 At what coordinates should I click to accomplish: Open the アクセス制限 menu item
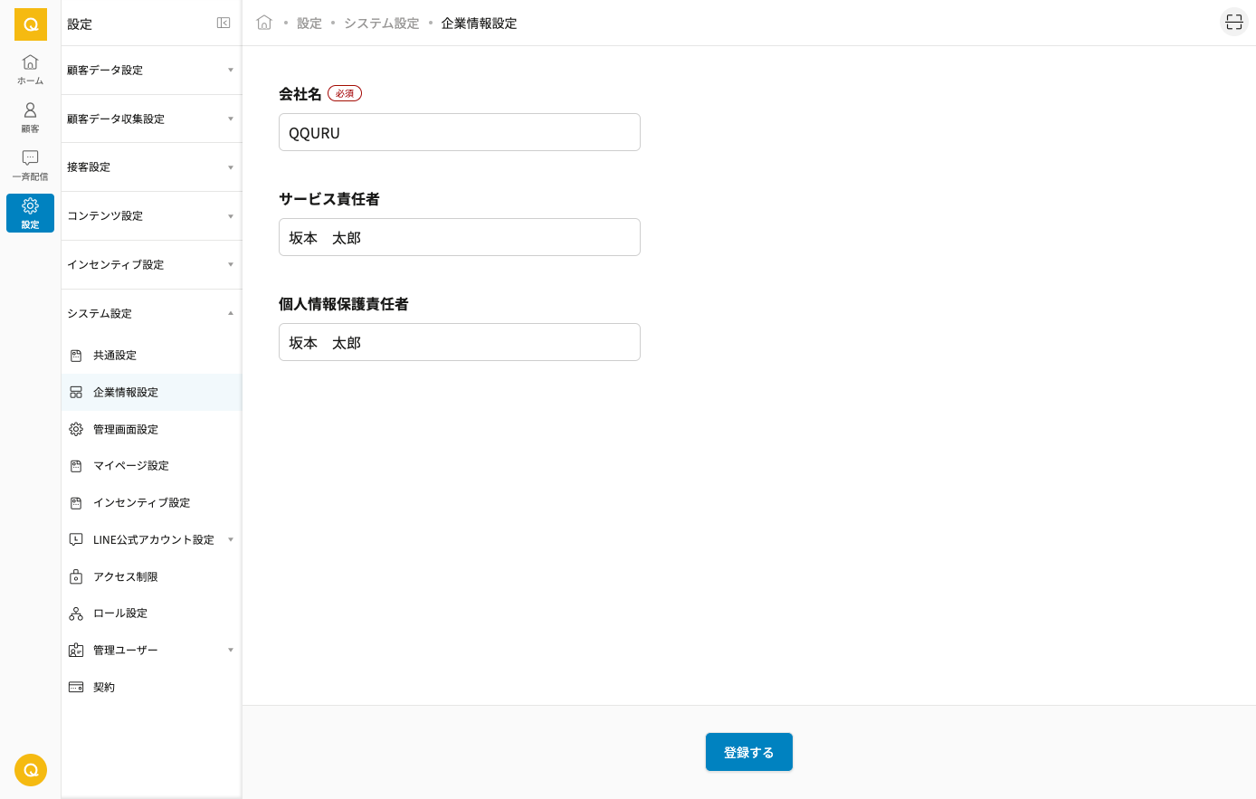(126, 577)
